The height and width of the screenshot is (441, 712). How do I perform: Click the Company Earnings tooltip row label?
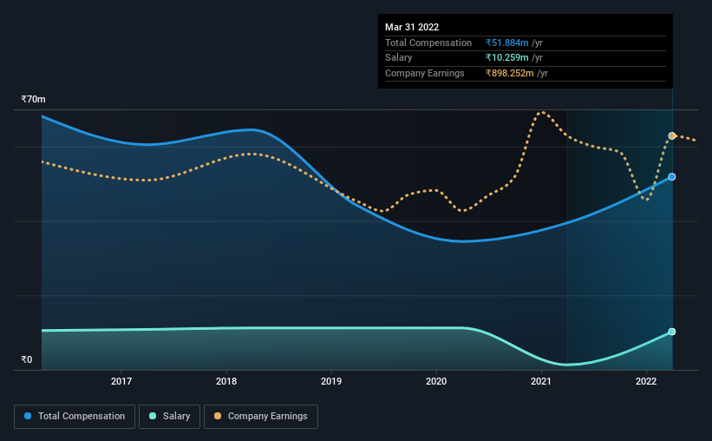click(x=425, y=73)
